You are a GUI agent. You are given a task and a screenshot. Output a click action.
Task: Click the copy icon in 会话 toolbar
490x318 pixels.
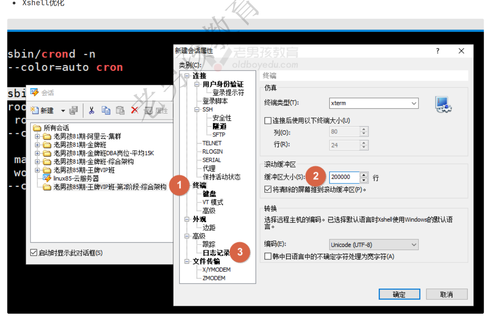click(106, 110)
